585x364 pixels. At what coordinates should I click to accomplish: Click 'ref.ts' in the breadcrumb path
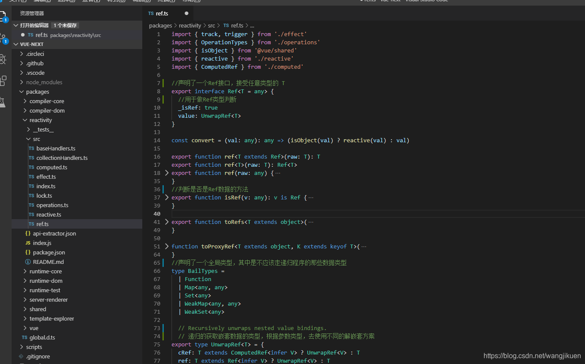click(237, 26)
